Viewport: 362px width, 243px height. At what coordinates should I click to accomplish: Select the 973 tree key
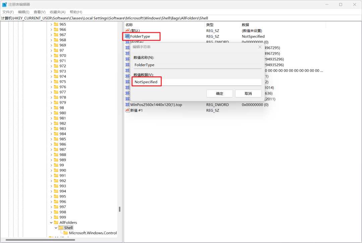[x=63, y=71]
